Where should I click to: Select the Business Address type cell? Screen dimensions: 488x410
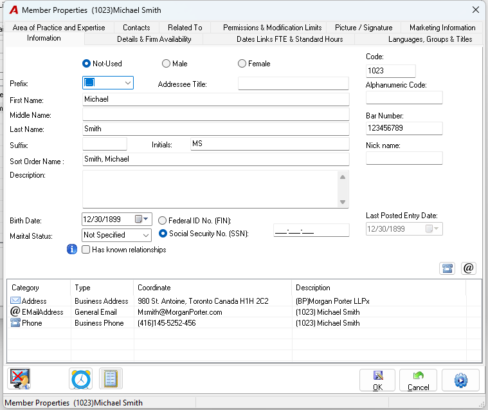coord(102,301)
